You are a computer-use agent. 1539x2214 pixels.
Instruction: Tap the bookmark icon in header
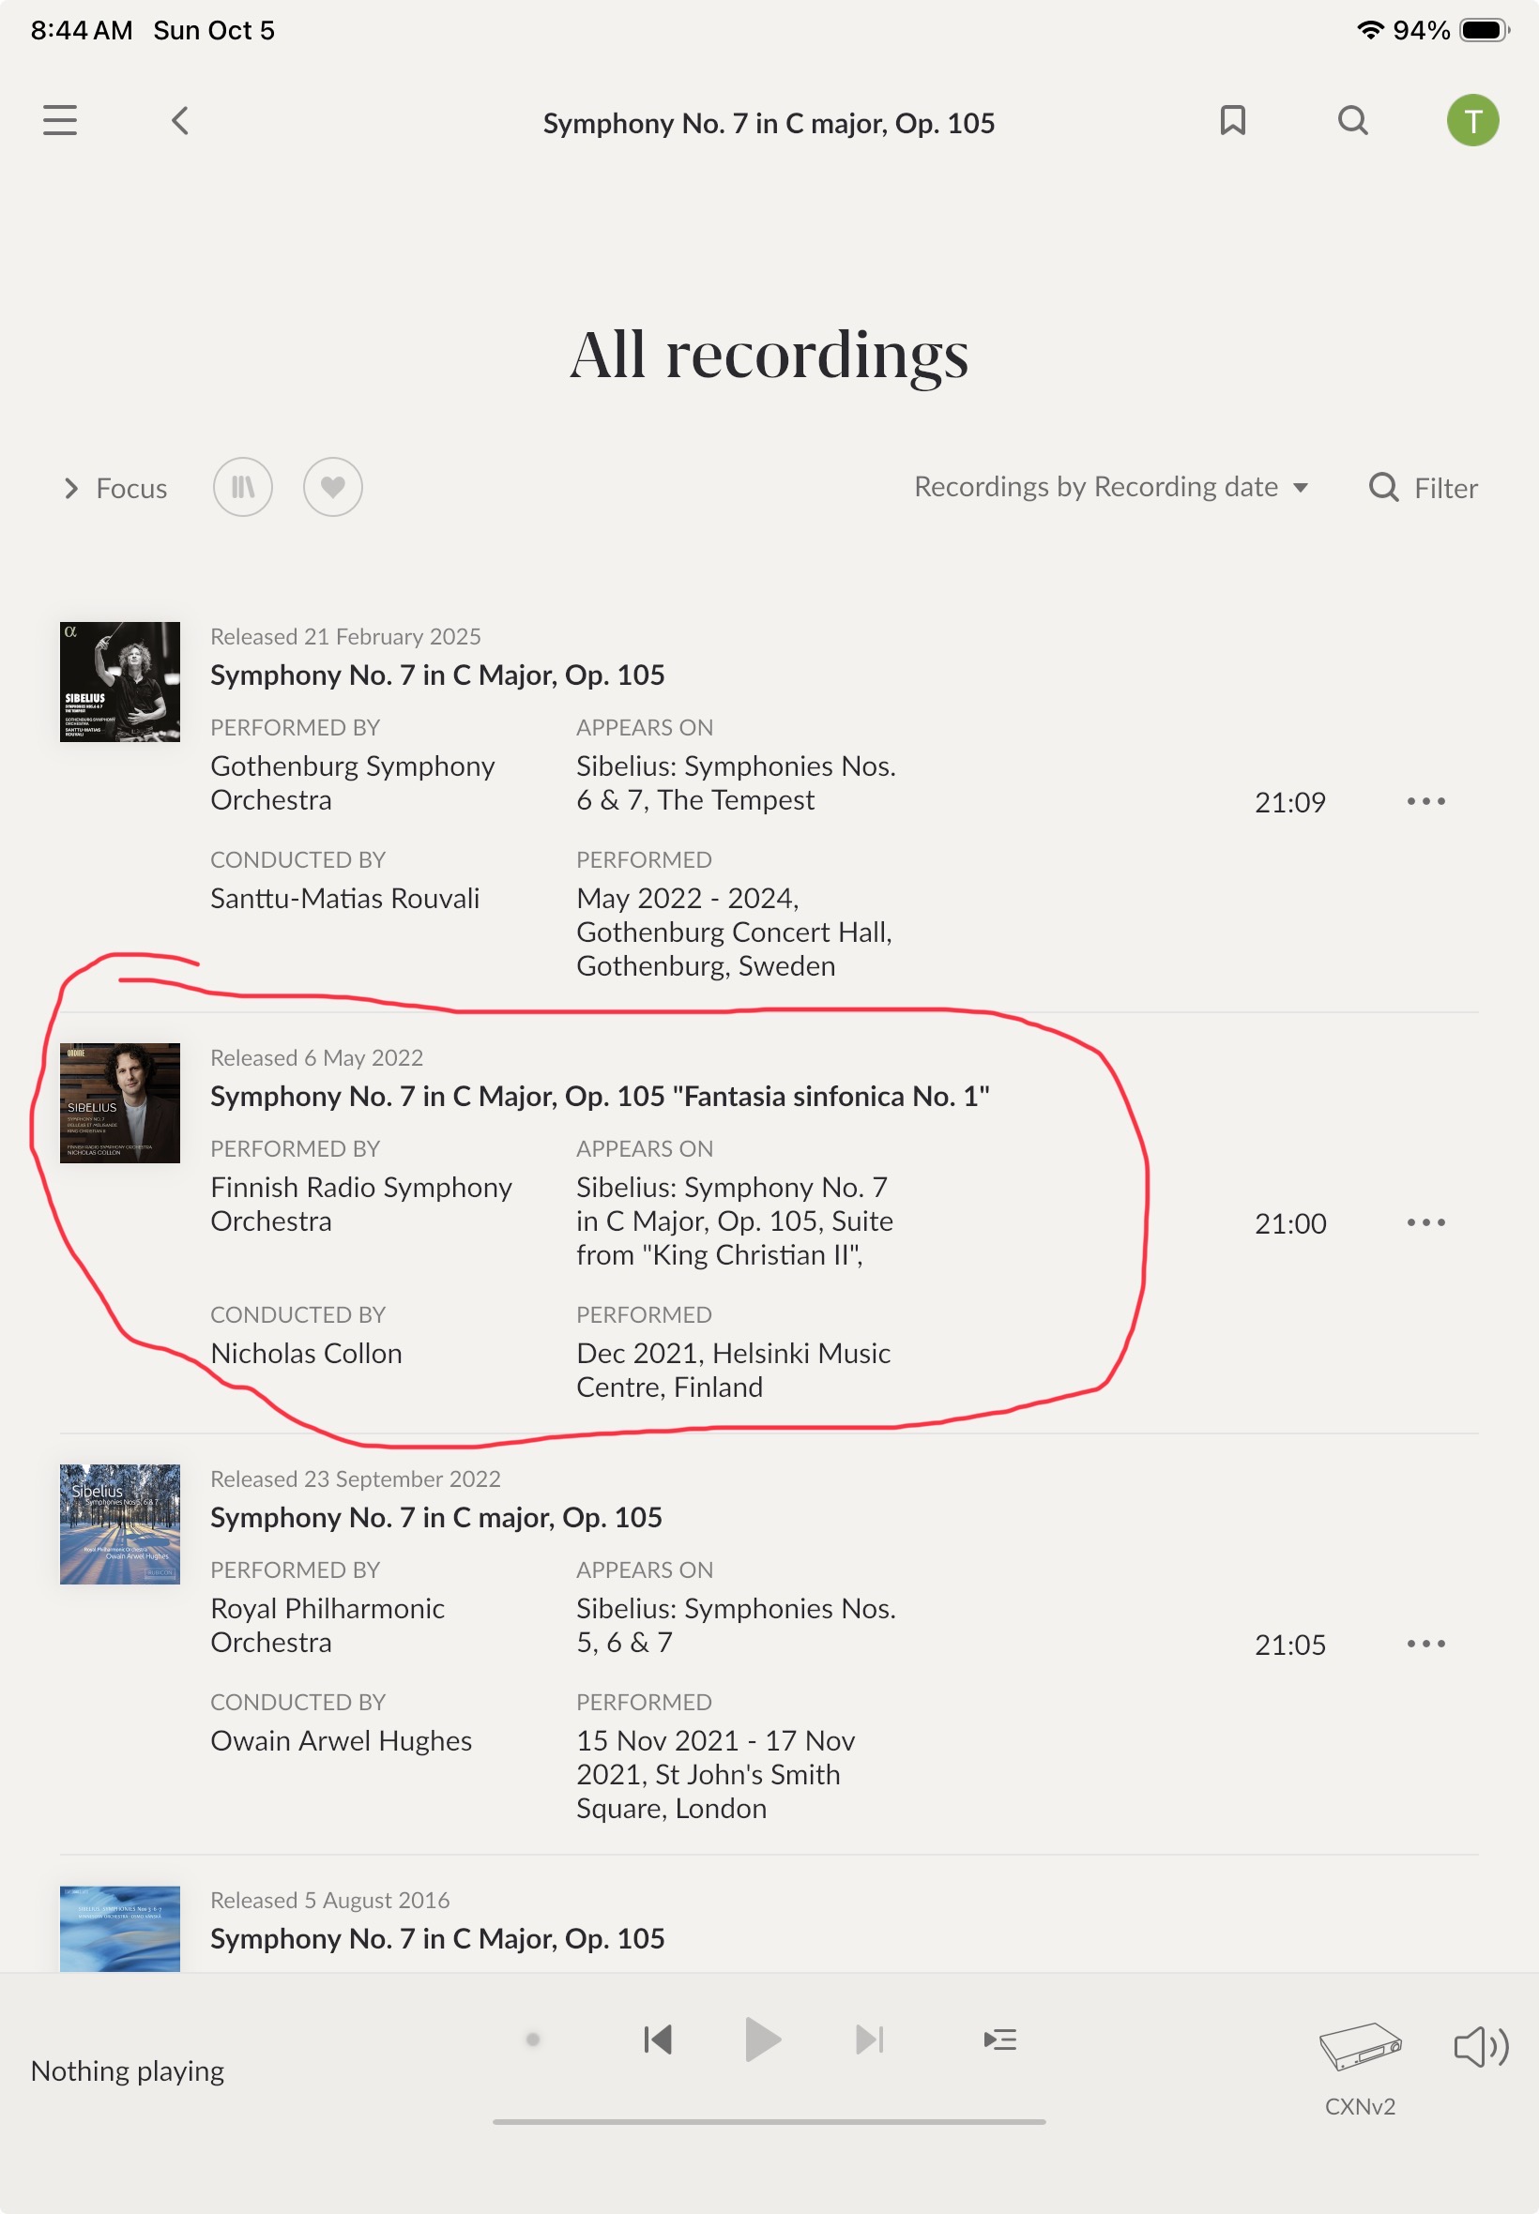1232,120
